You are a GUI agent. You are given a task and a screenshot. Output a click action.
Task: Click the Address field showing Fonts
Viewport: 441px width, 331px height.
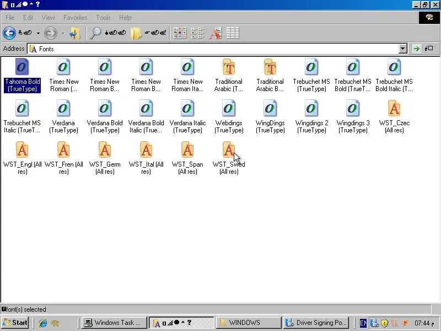point(213,49)
